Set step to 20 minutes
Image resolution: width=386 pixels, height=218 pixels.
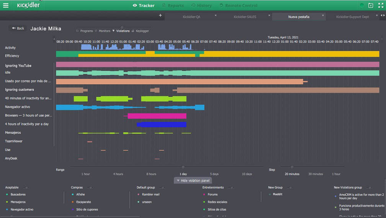click(292, 174)
